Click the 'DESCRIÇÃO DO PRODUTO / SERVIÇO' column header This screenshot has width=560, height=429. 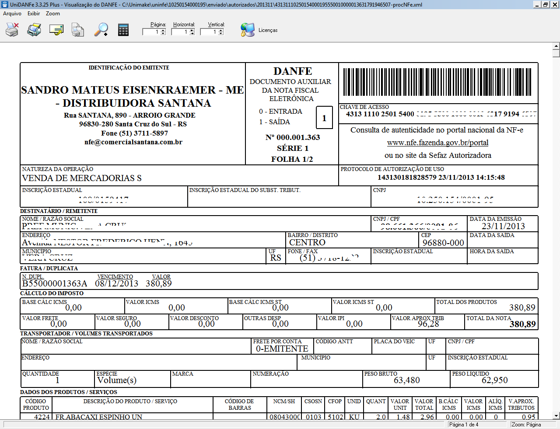coord(130,401)
